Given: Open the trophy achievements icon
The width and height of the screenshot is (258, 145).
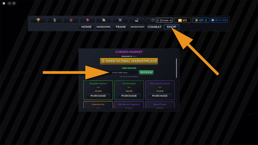Looking at the screenshot, I should [38, 20].
